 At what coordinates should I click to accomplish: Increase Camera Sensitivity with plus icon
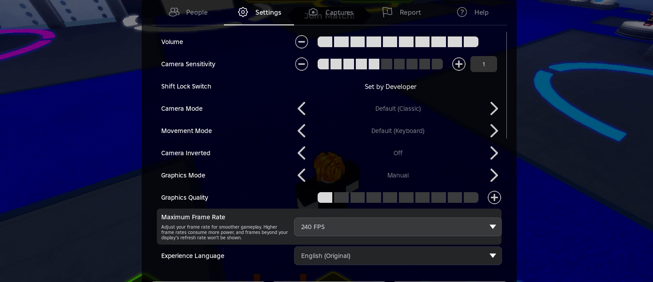[459, 64]
